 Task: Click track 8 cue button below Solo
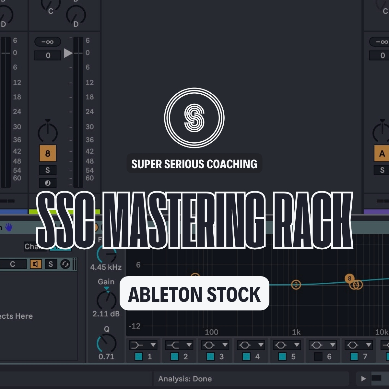(x=48, y=183)
